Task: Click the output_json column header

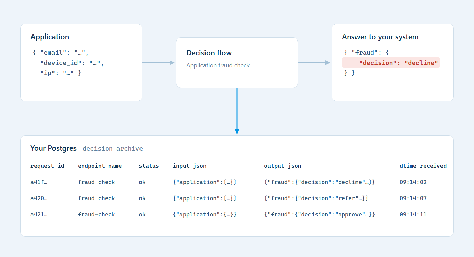Action: click(283, 166)
